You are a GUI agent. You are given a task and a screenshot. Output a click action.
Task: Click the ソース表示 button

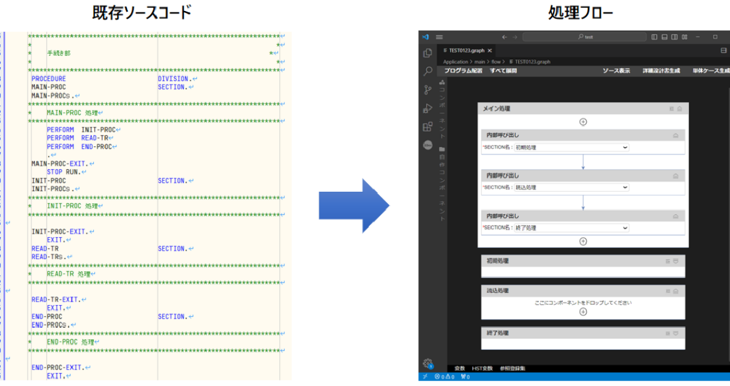[x=616, y=71]
